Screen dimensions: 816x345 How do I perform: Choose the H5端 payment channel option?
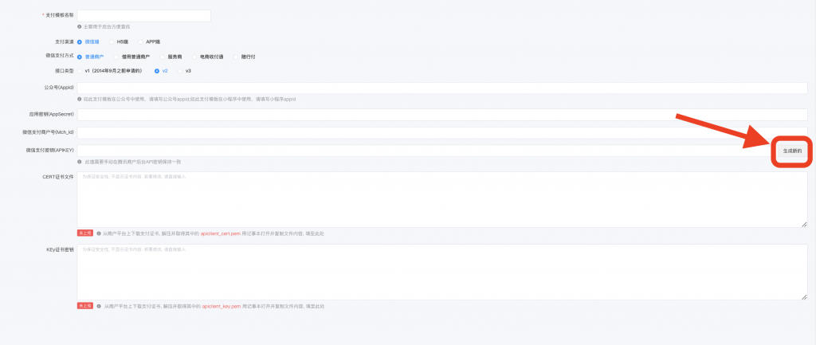click(x=111, y=41)
